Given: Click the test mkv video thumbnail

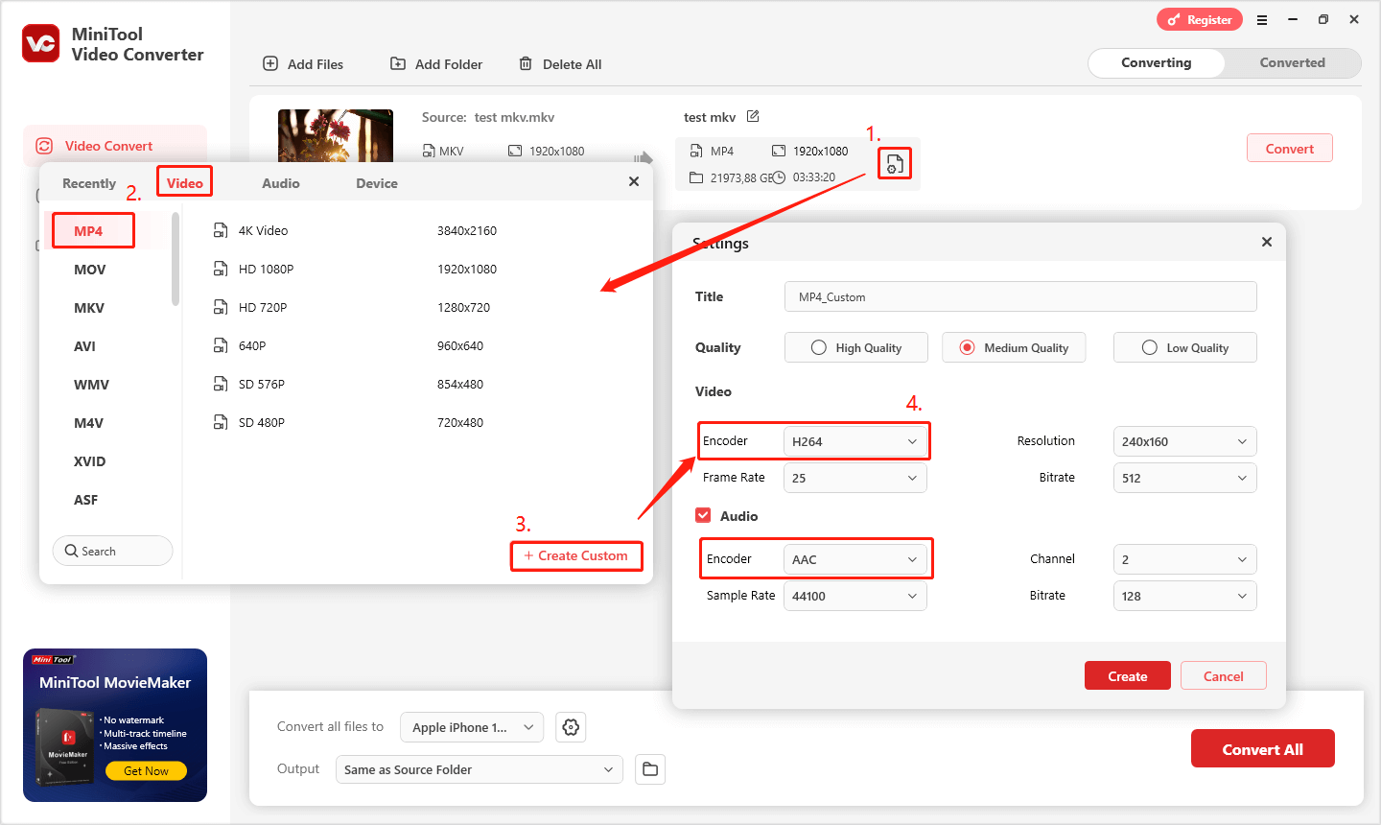Looking at the screenshot, I should pyautogui.click(x=336, y=135).
